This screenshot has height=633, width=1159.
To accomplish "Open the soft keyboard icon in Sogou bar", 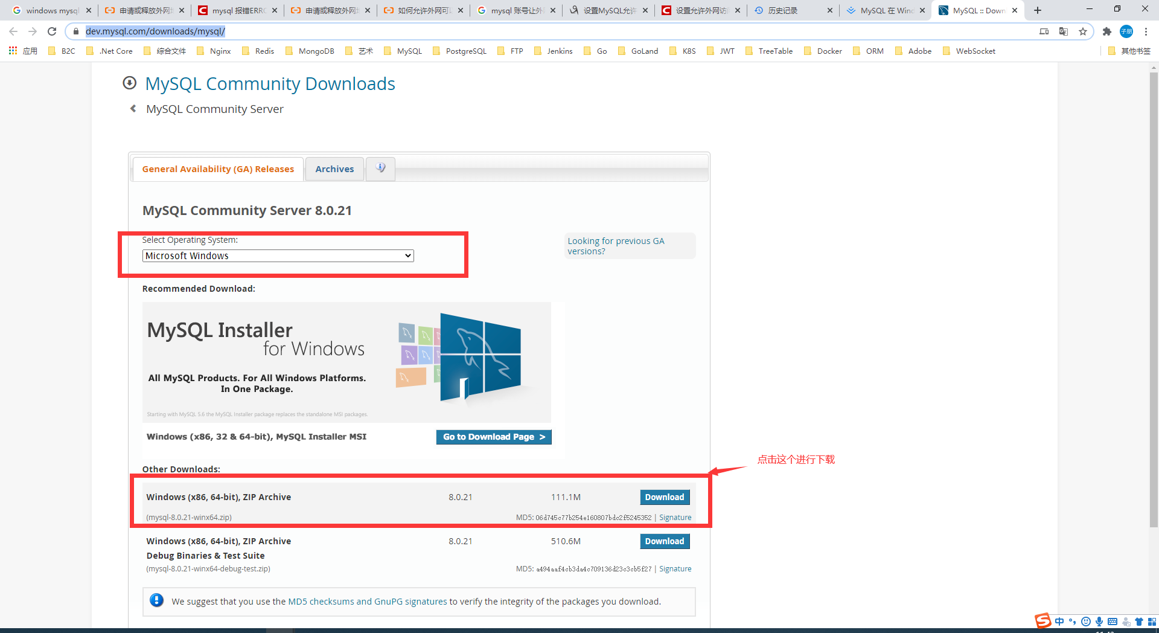I will pos(1113,622).
